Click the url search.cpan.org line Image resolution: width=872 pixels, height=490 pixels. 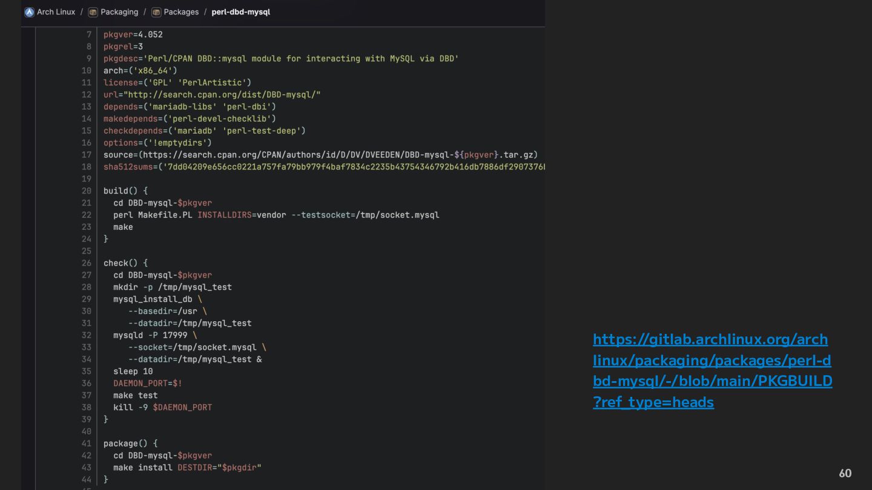(212, 94)
